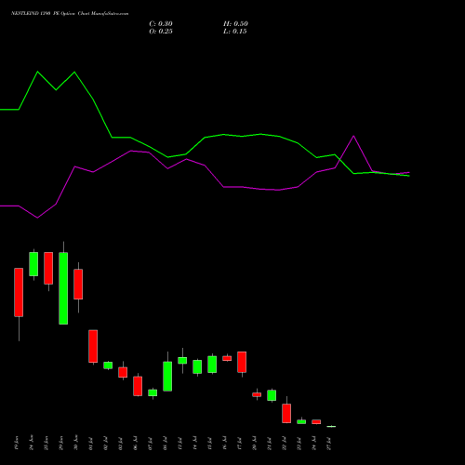Click the tall green candle above '29 Jun'
Image resolution: width=465 pixels, height=465 pixels.
click(x=63, y=288)
